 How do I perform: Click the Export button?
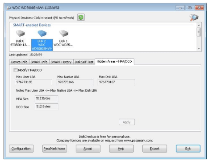tap(155, 149)
